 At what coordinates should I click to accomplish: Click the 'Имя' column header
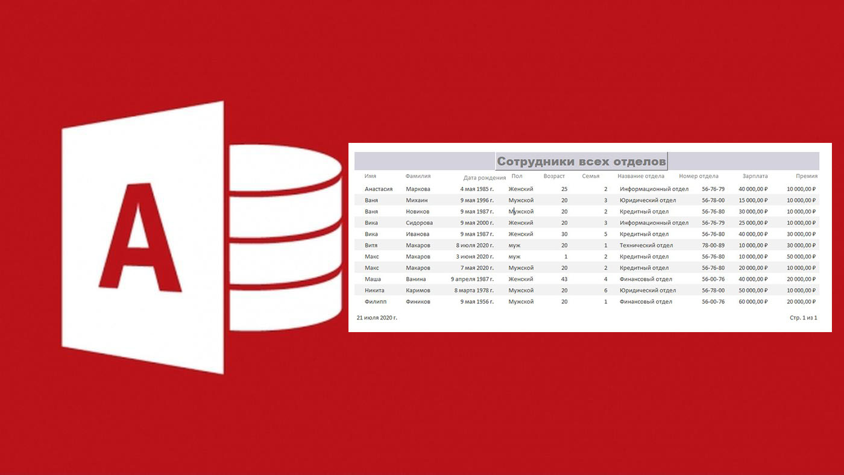(x=370, y=176)
